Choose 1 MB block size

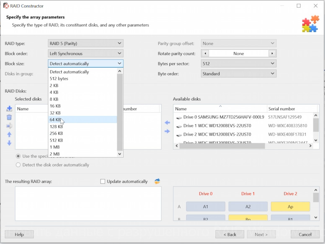(83, 147)
